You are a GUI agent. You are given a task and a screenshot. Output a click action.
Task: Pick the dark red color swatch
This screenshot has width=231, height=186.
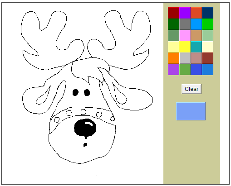click(173, 13)
